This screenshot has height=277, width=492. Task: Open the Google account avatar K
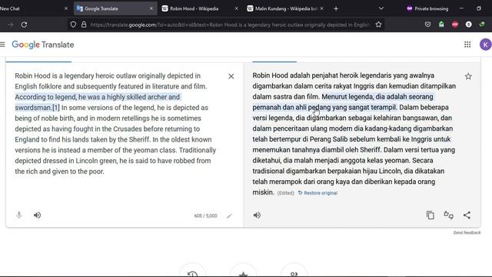[485, 45]
